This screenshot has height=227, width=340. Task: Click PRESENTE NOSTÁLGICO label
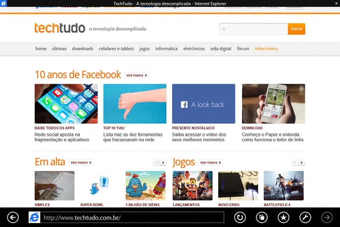(x=193, y=128)
